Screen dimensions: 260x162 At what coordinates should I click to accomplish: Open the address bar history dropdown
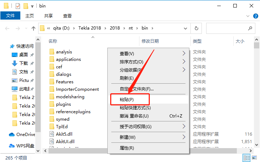pos(185,28)
